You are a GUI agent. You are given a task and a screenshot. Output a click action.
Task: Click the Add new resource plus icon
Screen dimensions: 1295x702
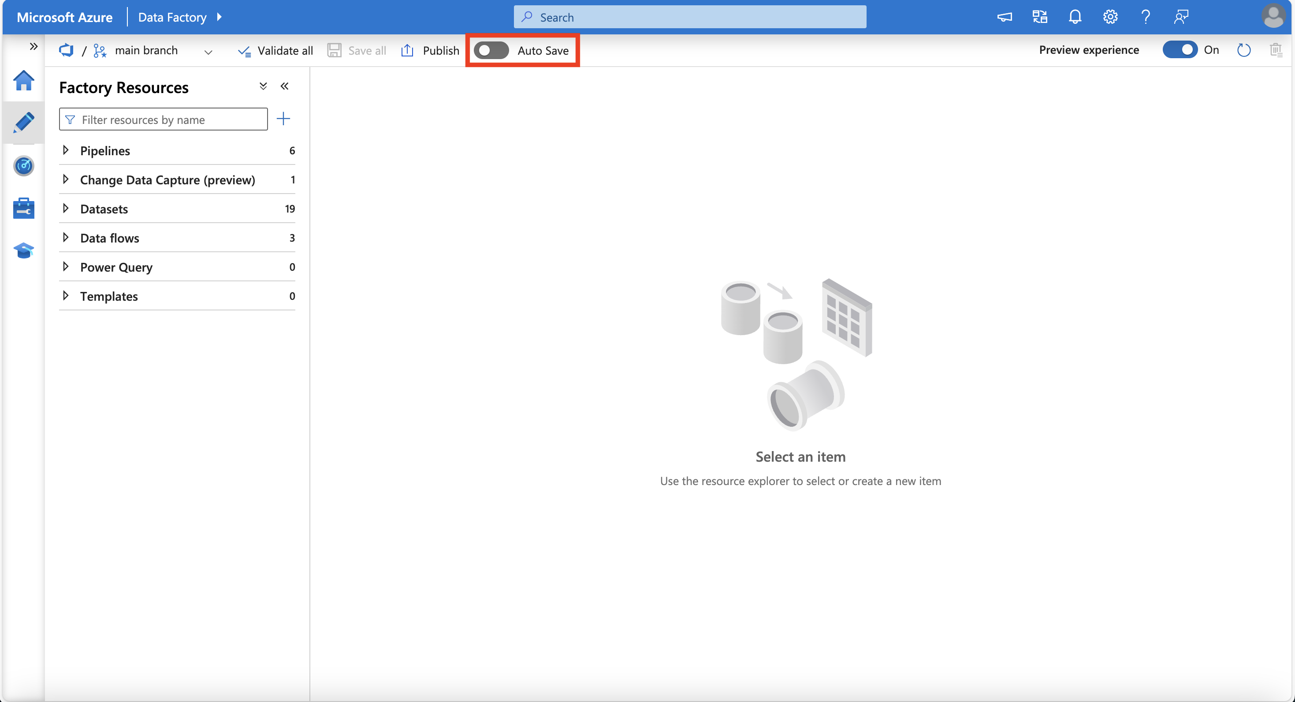[283, 119]
